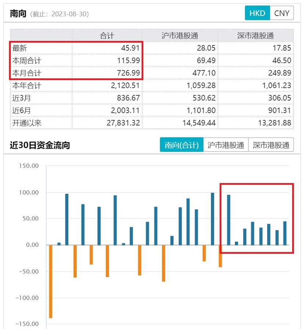Switch currency to HKD

(x=257, y=13)
